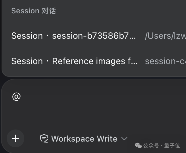The image size is (186, 153).
Task: Select the session-b73586b7 session entry
Action: (94, 36)
